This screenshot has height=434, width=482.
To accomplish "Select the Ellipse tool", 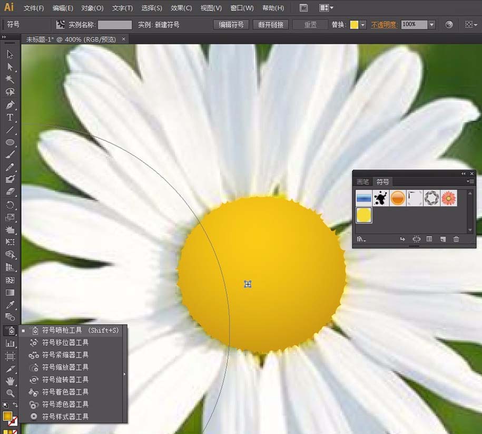I will point(10,142).
